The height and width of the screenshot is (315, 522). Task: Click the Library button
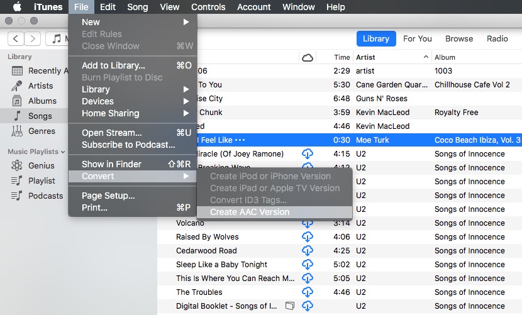pos(376,38)
